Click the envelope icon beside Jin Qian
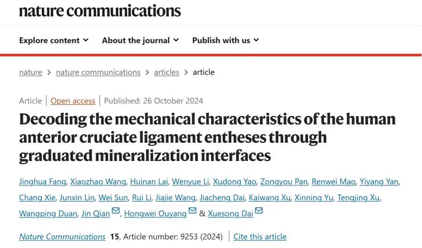422x248 pixels. click(x=116, y=212)
